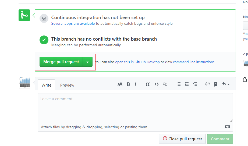Viewport: 248px width, 146px height.
Task: Mention a user with @ icon
Action: click(207, 84)
